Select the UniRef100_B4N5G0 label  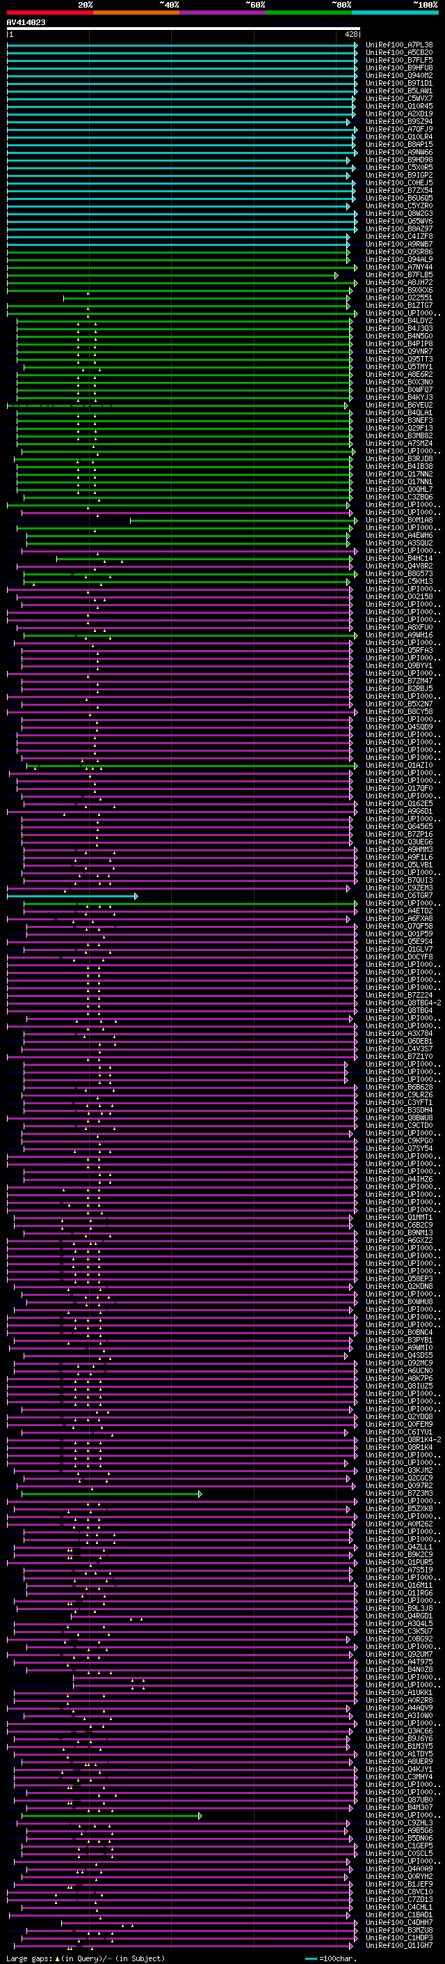(x=399, y=337)
